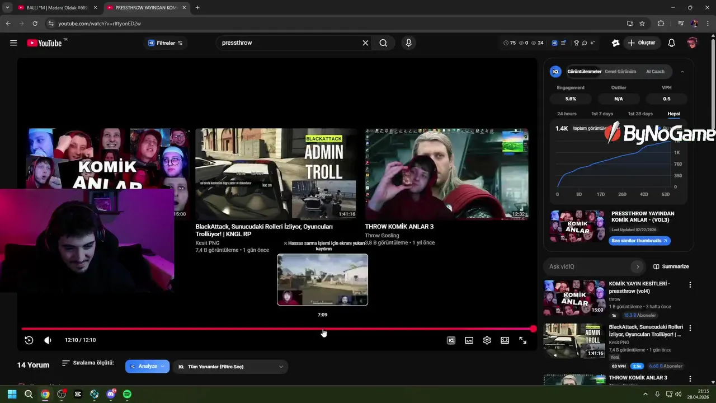
Task: Click the scrubber handle at progress bar end
Action: click(x=533, y=329)
